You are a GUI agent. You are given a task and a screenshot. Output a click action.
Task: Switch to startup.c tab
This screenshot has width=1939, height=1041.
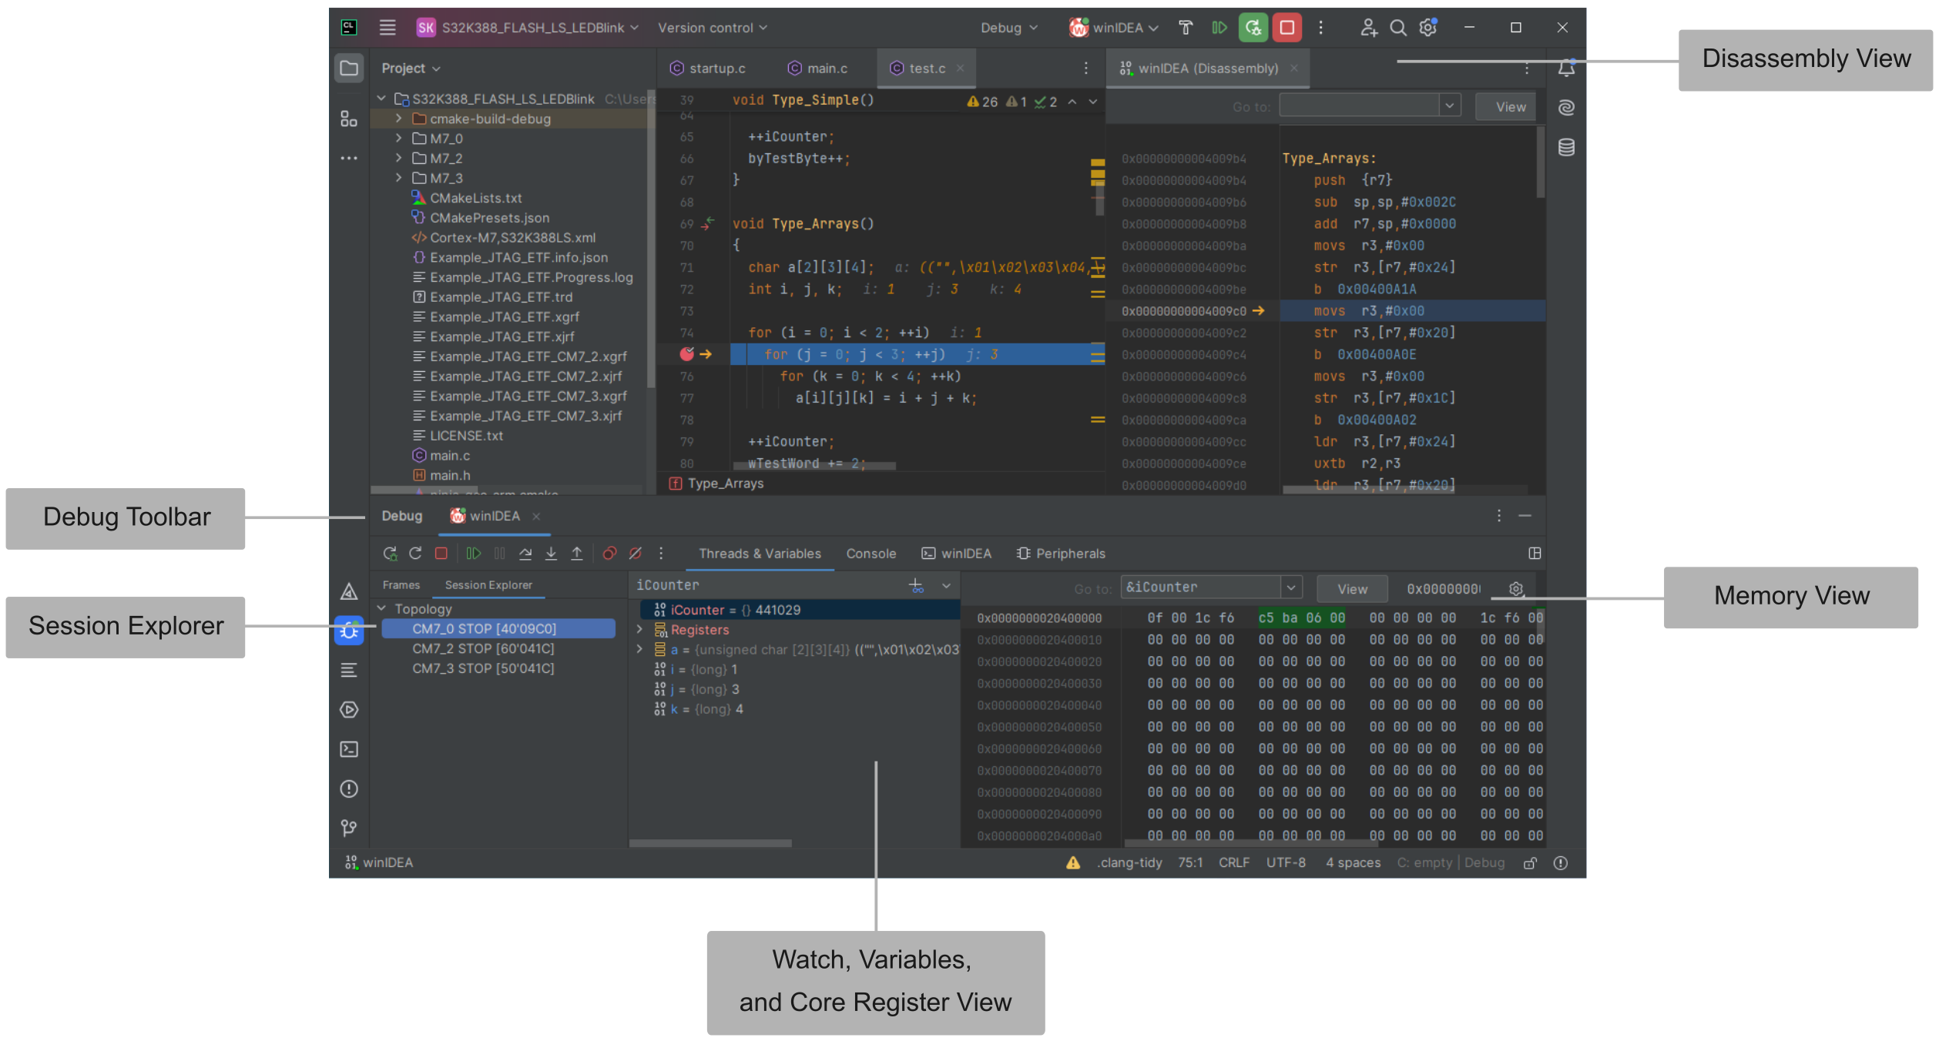(x=708, y=69)
